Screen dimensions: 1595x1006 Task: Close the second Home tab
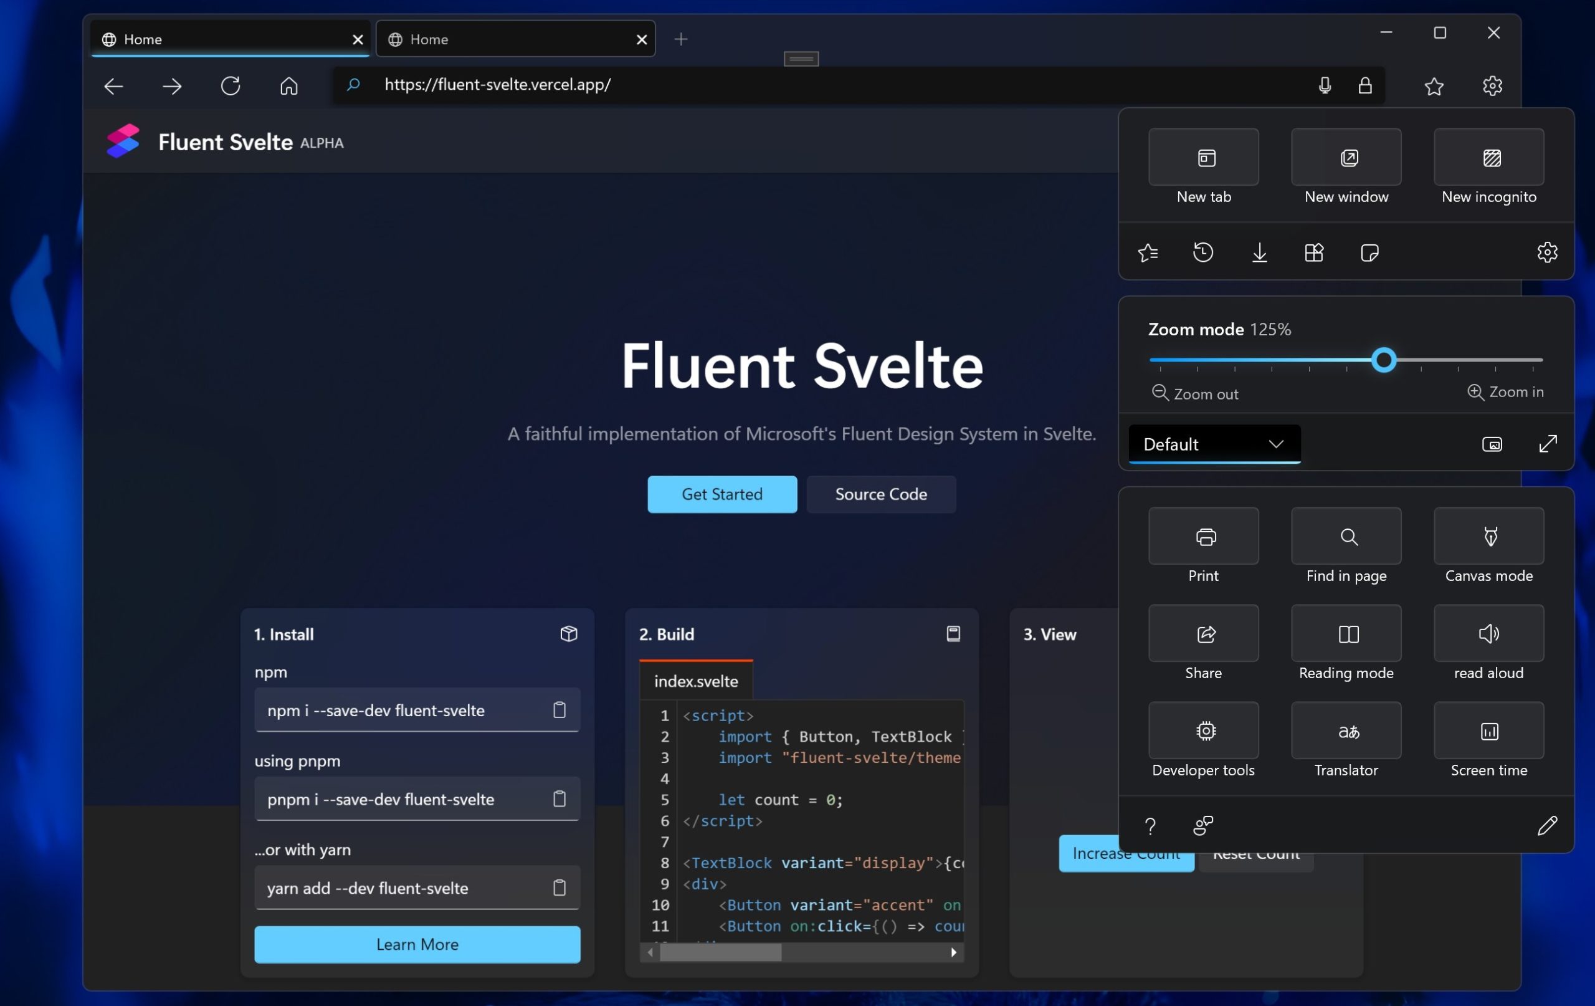coord(641,40)
